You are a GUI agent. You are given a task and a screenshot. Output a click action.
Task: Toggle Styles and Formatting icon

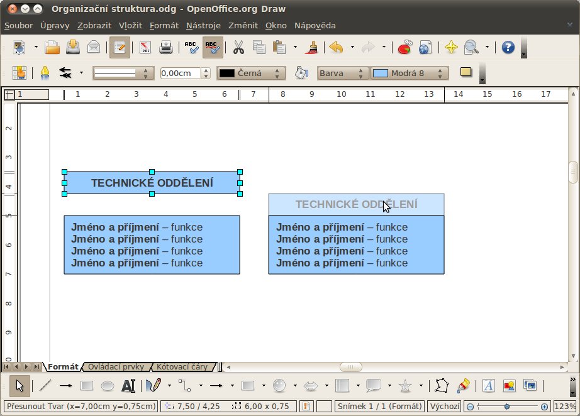click(x=20, y=73)
